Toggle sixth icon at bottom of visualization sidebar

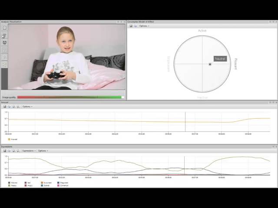point(5,65)
